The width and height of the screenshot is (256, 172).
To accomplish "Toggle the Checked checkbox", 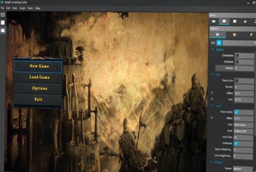I will 237,62.
